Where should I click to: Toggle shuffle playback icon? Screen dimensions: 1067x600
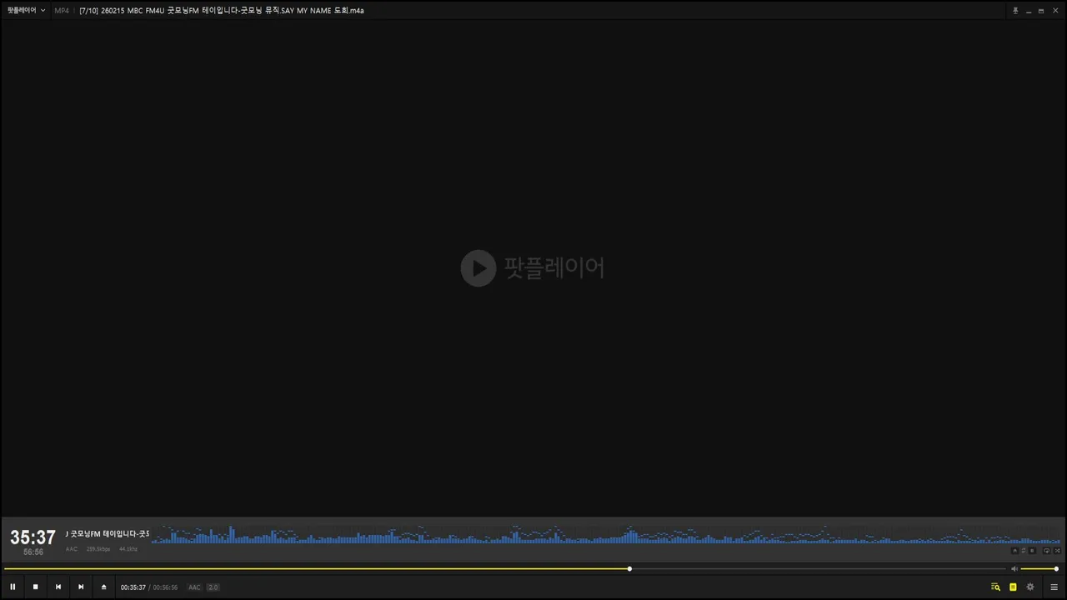coord(1057,551)
